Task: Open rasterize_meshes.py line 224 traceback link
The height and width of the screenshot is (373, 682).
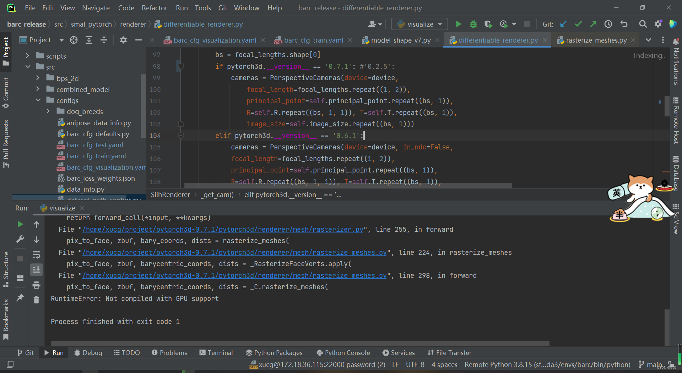Action: click(234, 253)
